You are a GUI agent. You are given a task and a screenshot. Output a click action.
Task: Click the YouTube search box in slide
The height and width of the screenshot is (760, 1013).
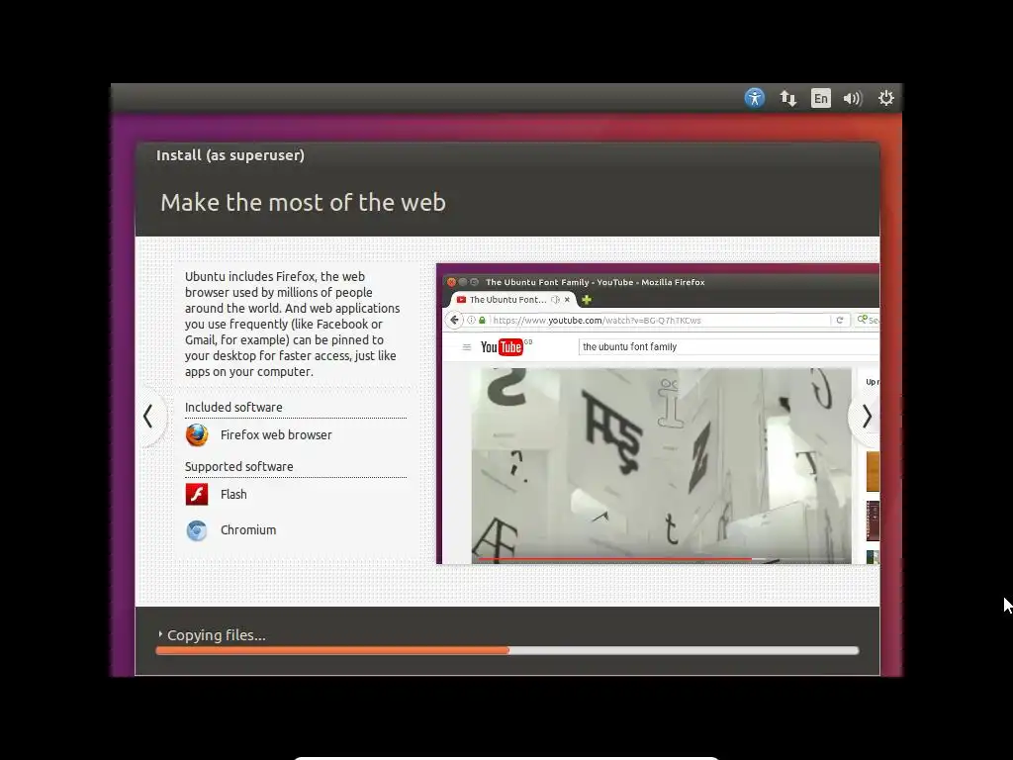click(729, 347)
